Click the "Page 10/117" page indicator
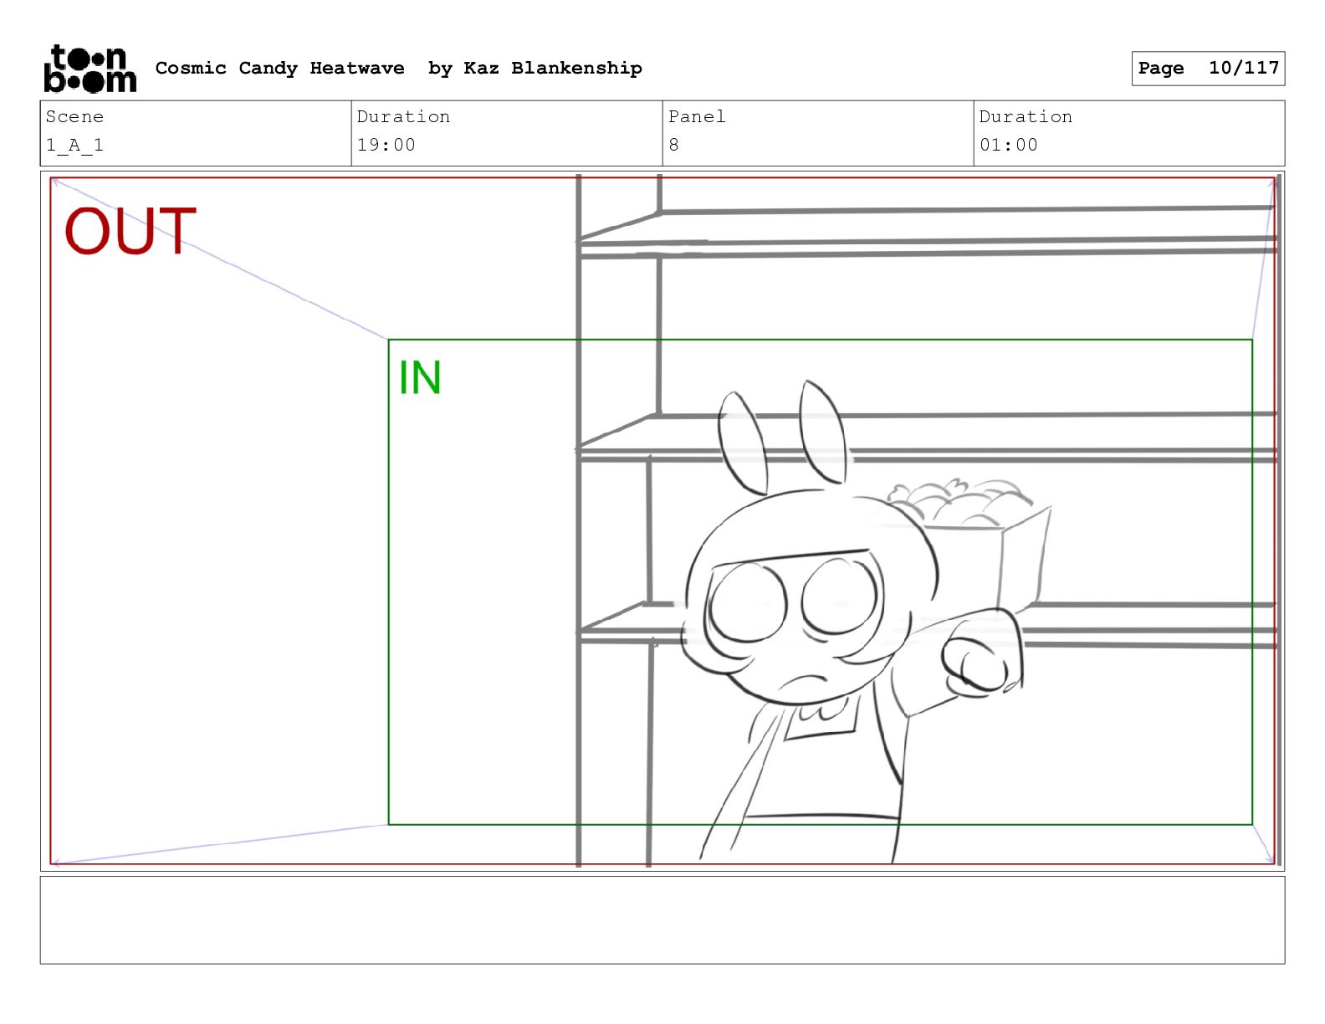 [x=1208, y=69]
